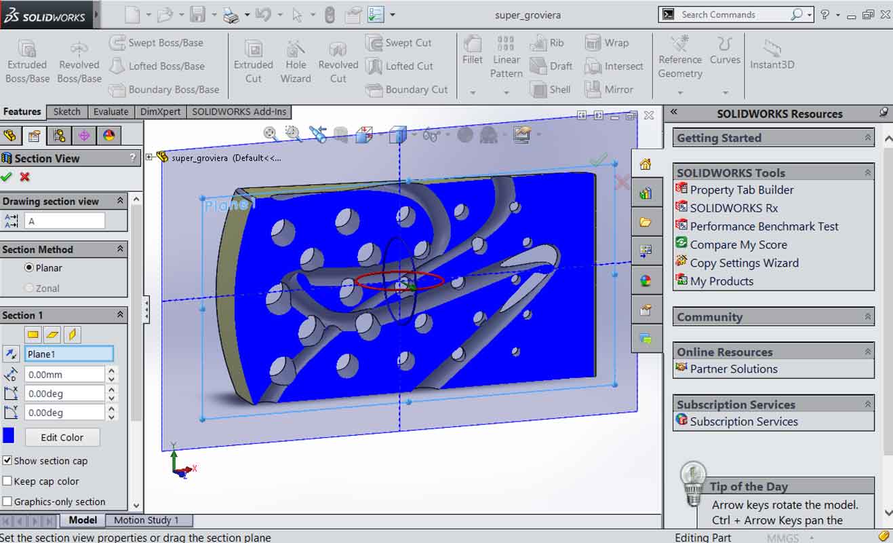Open the Hole Wizard tool

click(x=295, y=48)
